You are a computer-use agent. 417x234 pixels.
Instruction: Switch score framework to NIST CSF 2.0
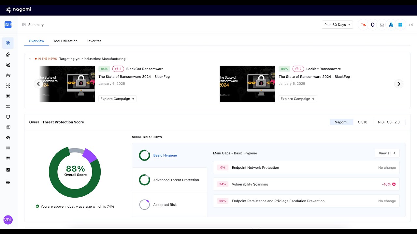point(389,122)
